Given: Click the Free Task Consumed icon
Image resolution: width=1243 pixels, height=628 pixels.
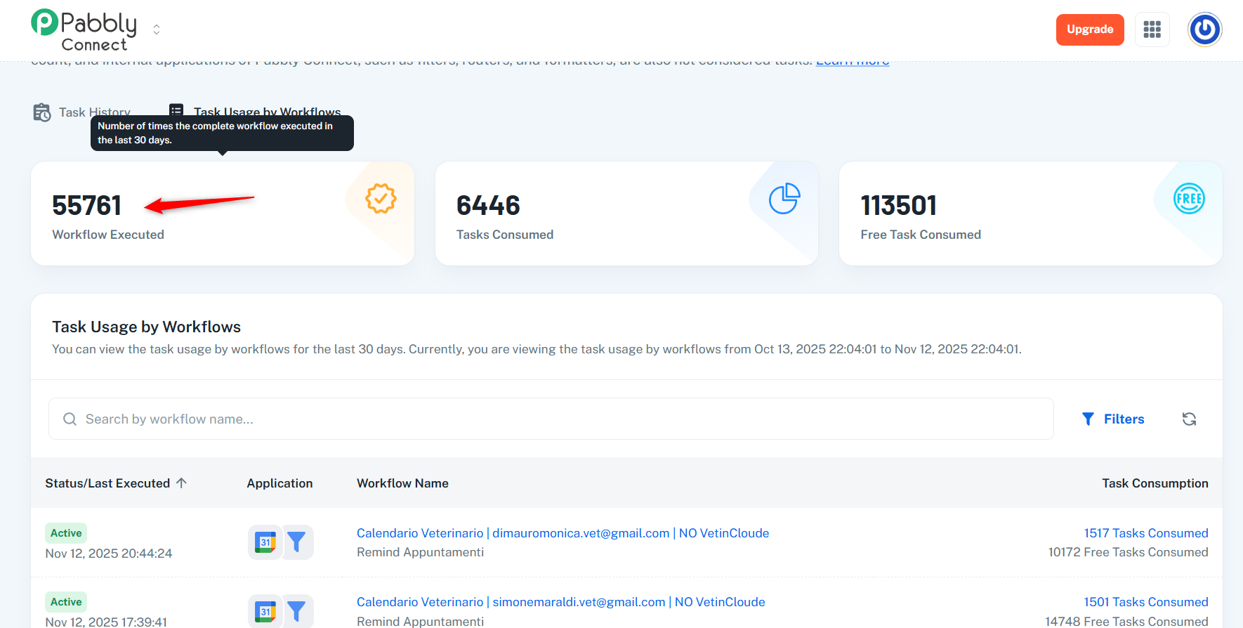Looking at the screenshot, I should coord(1188,199).
